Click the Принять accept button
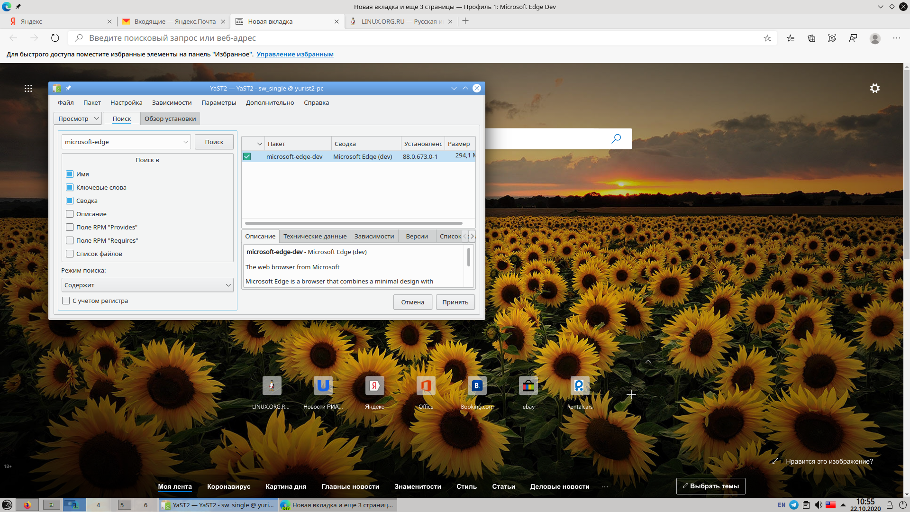910x512 pixels. coord(455,302)
